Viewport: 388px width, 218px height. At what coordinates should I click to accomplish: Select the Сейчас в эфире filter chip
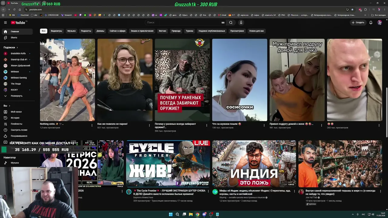coord(118,31)
